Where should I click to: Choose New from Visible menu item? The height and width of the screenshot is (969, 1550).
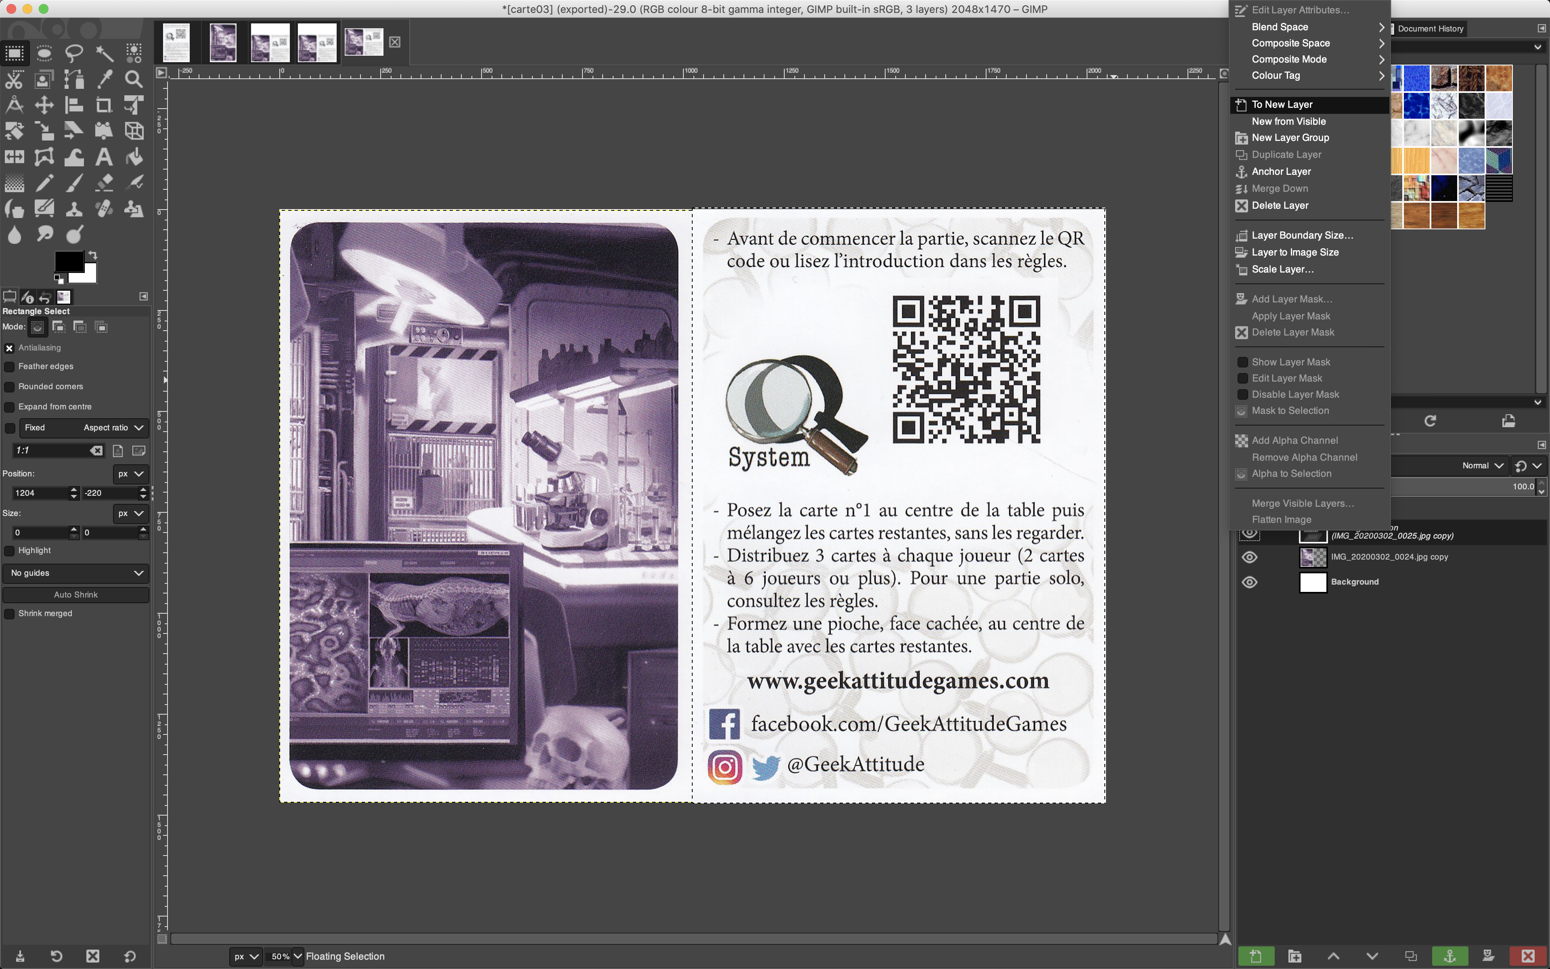[x=1310, y=121]
